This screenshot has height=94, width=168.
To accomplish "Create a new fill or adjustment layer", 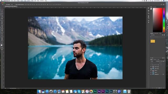I will (158, 88).
